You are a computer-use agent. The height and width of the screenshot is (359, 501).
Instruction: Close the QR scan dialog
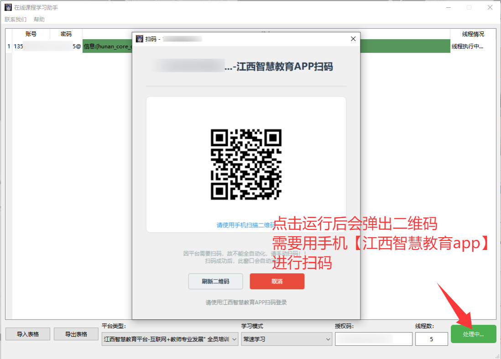click(353, 39)
